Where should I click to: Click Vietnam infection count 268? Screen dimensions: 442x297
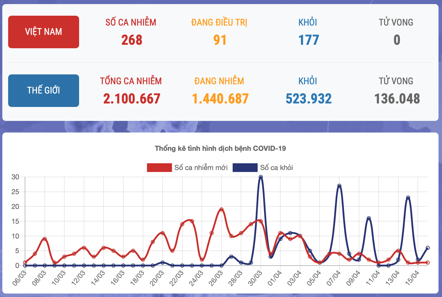132,40
